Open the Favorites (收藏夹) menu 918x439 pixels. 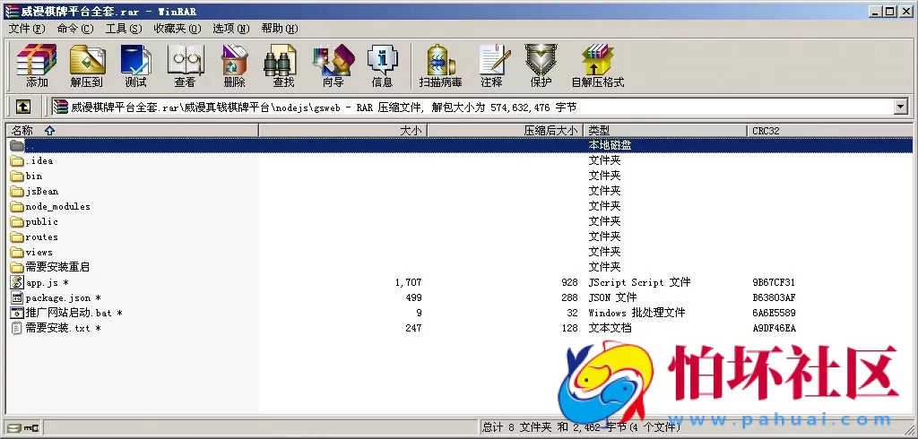pos(177,28)
